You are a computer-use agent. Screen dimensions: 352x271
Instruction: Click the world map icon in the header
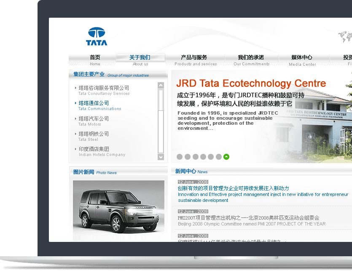344,37
